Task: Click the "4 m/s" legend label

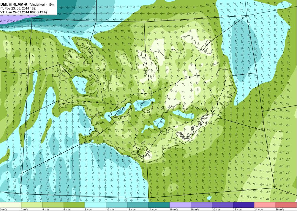Action: [46, 210]
